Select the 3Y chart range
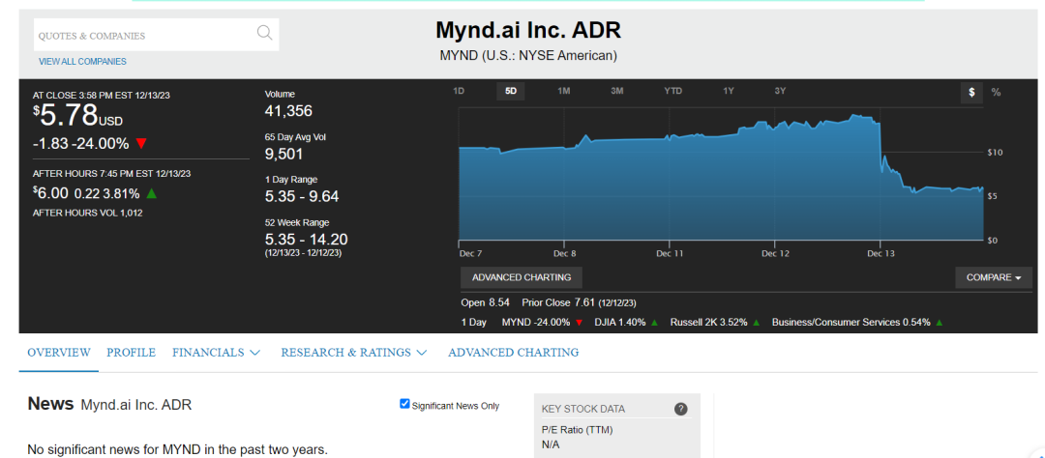Viewport: 1045px width, 458px height. [780, 91]
